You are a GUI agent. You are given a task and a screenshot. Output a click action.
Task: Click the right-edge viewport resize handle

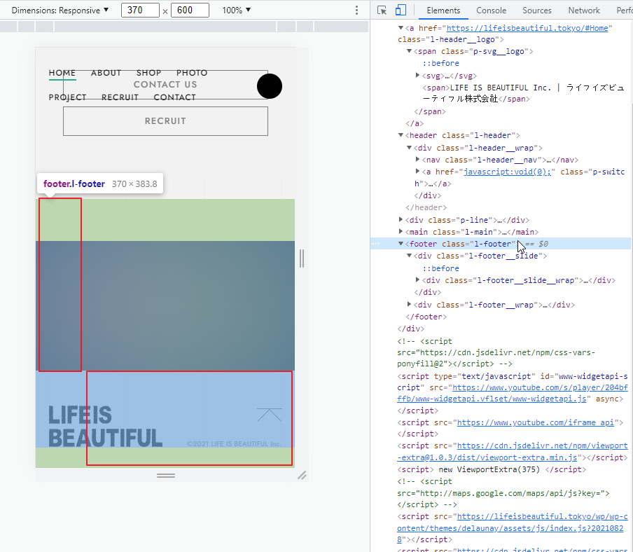302,258
